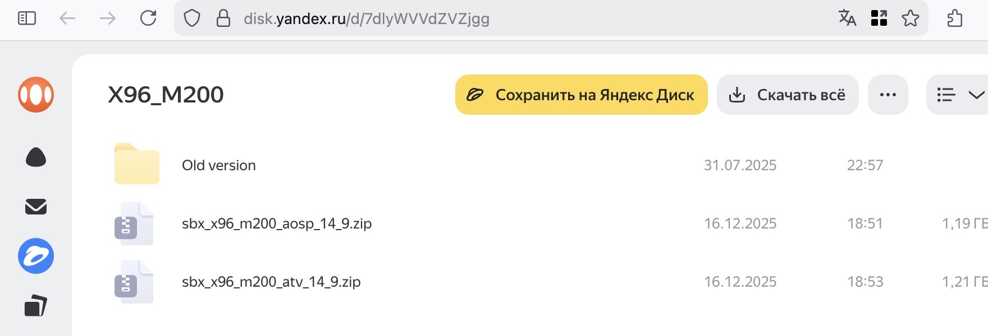Image resolution: width=988 pixels, height=336 pixels.
Task: Save the folder to Yandex Disk
Action: (581, 95)
